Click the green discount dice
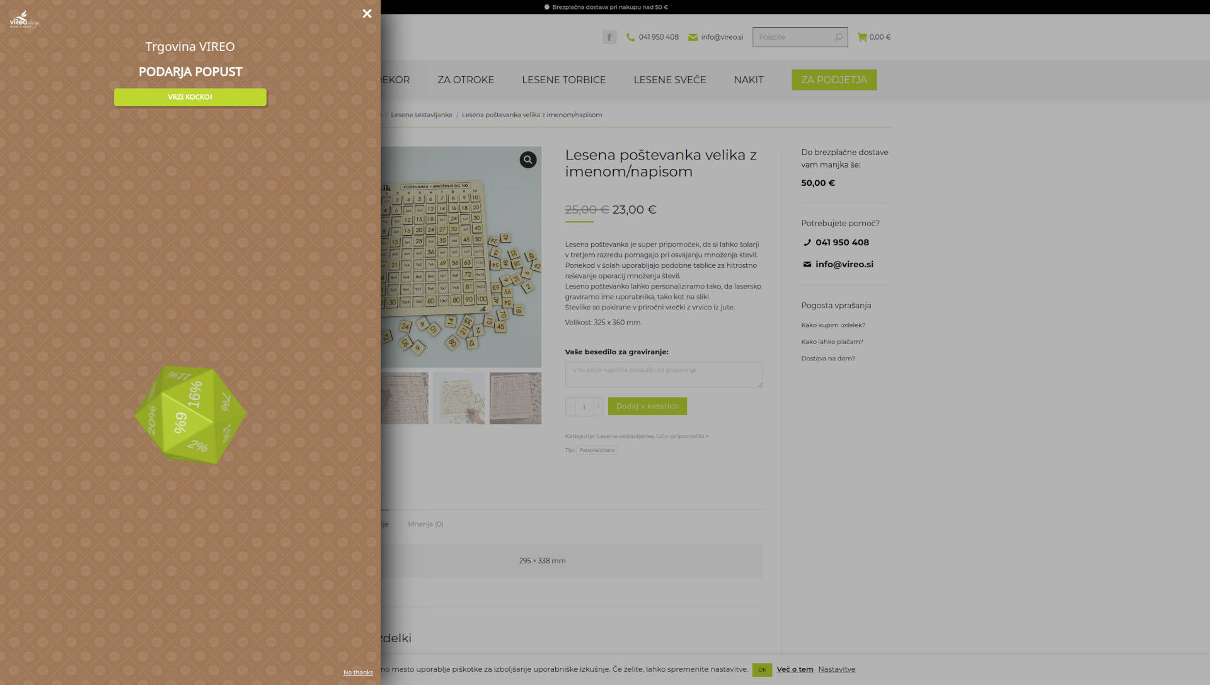1210x685 pixels. click(x=190, y=415)
